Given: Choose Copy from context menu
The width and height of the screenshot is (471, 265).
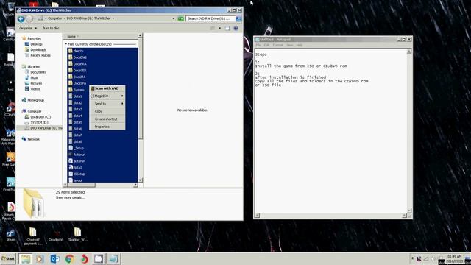Looking at the screenshot, I should tap(107, 111).
